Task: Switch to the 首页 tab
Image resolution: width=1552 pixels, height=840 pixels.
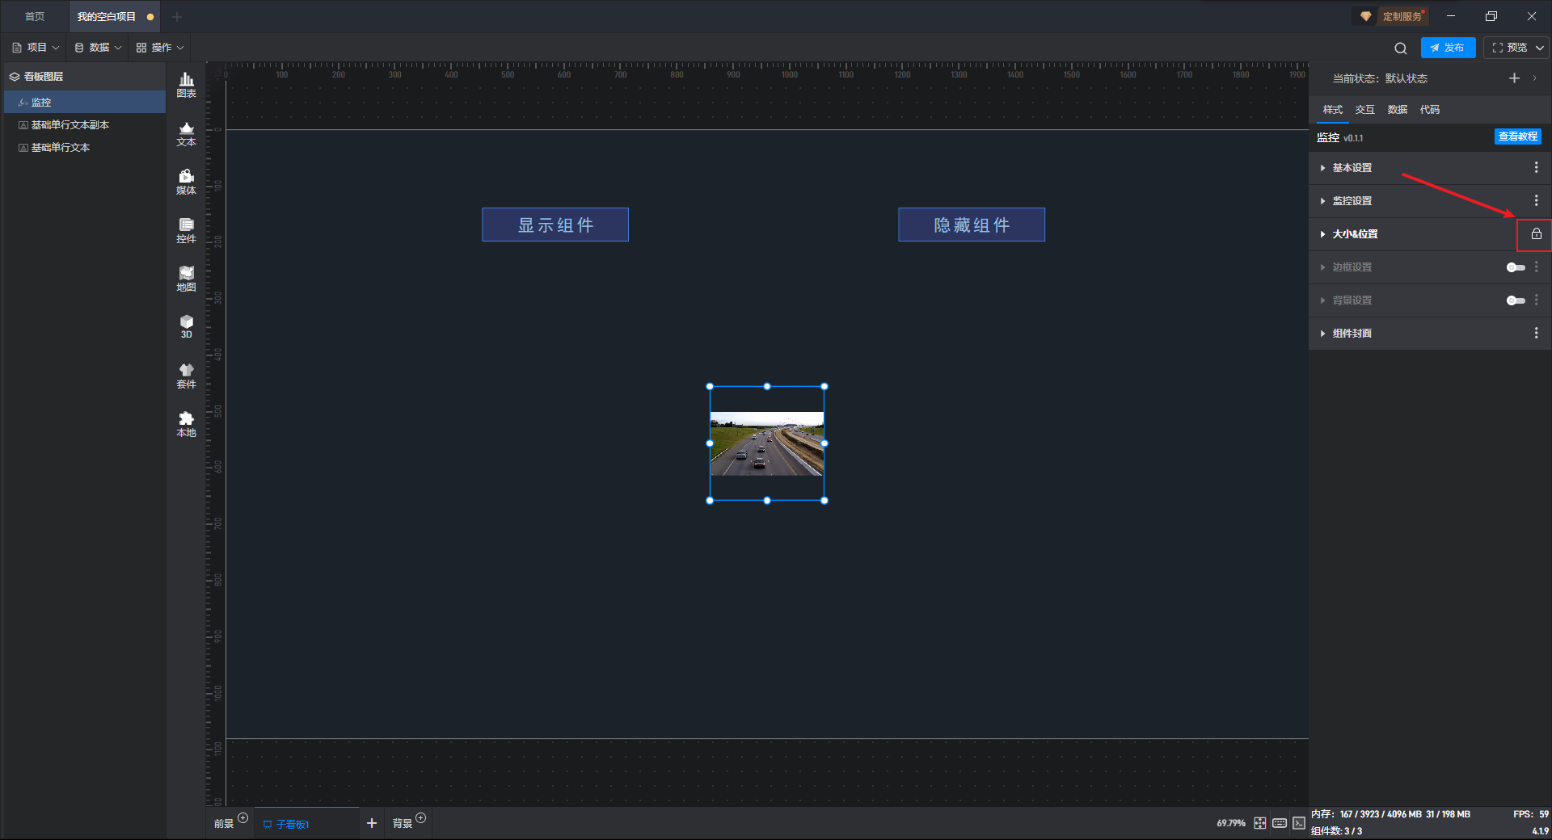Action: (x=35, y=16)
